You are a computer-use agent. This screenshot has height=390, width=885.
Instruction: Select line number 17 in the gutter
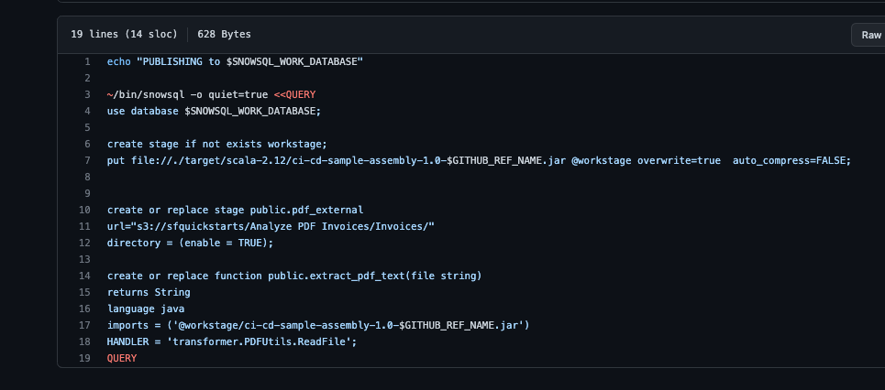pos(84,325)
